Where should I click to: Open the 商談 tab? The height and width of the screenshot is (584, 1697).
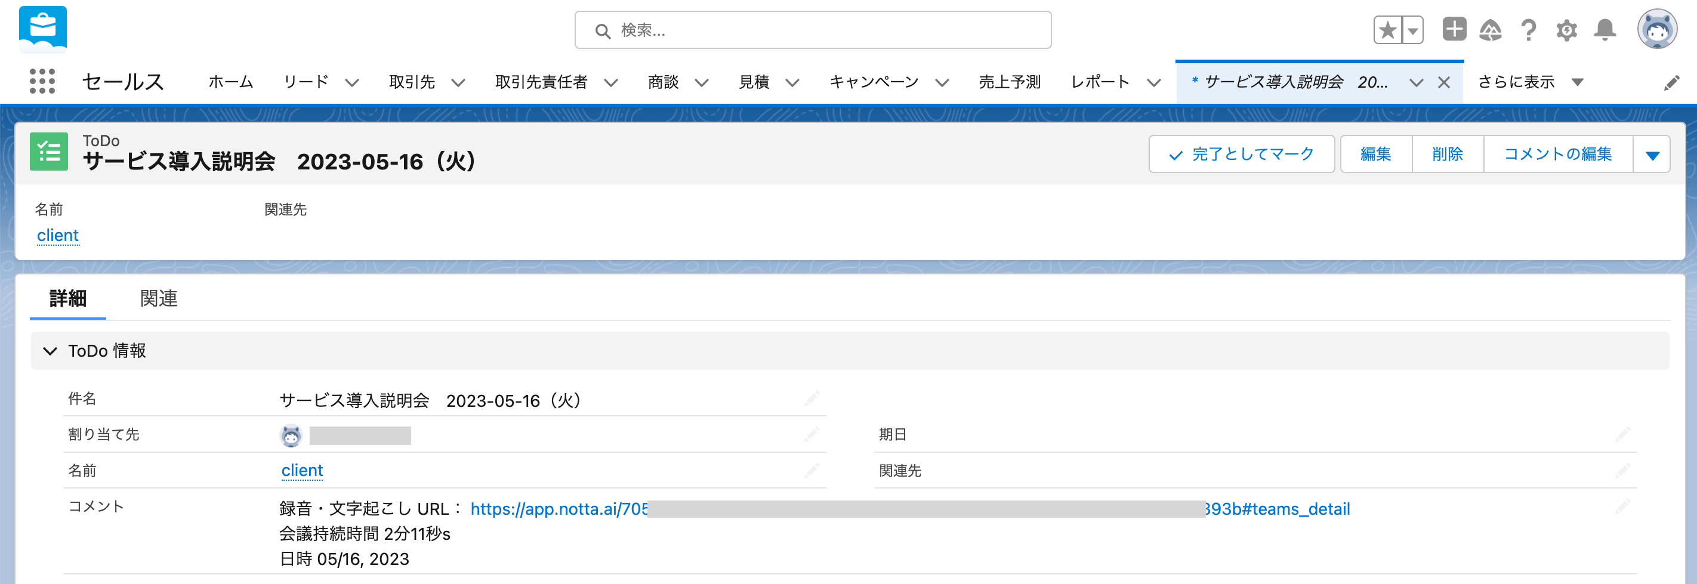(663, 82)
